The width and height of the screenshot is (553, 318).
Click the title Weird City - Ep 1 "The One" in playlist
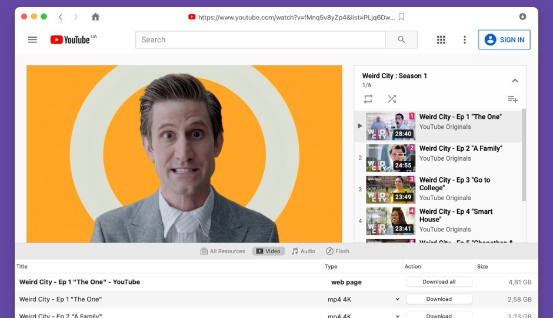coord(461,117)
